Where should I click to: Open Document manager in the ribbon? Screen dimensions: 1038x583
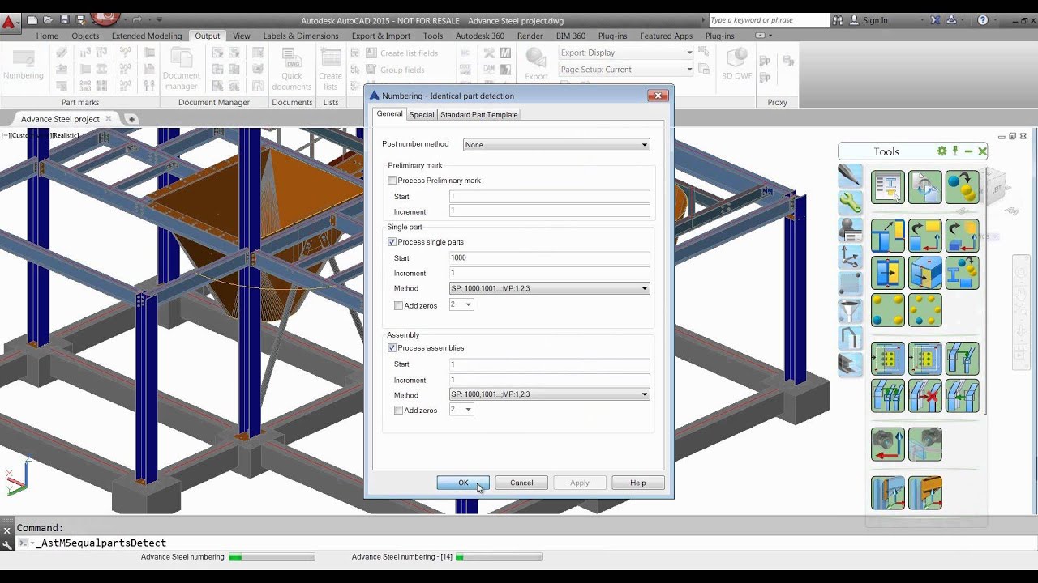181,69
